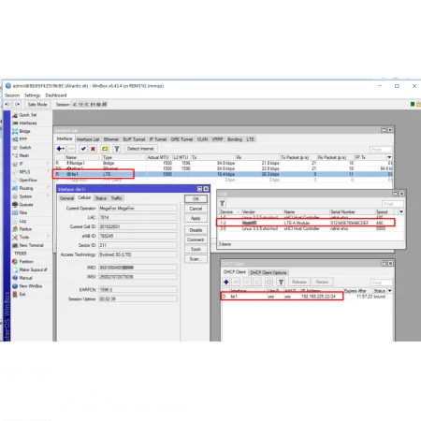Click Renew in DHCP Client window
421x421 pixels.
(322, 282)
